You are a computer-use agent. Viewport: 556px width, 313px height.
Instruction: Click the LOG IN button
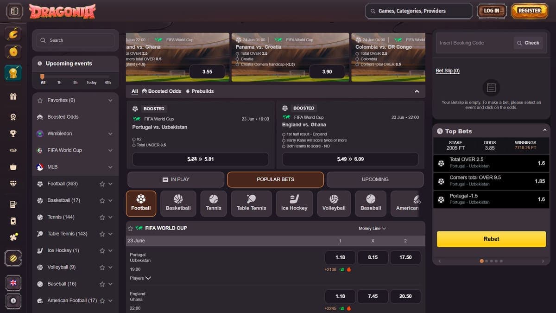pyautogui.click(x=491, y=11)
